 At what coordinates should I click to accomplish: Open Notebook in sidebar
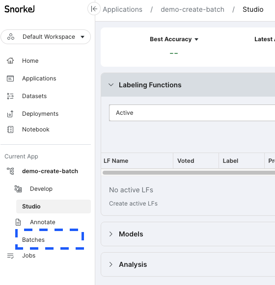click(36, 130)
